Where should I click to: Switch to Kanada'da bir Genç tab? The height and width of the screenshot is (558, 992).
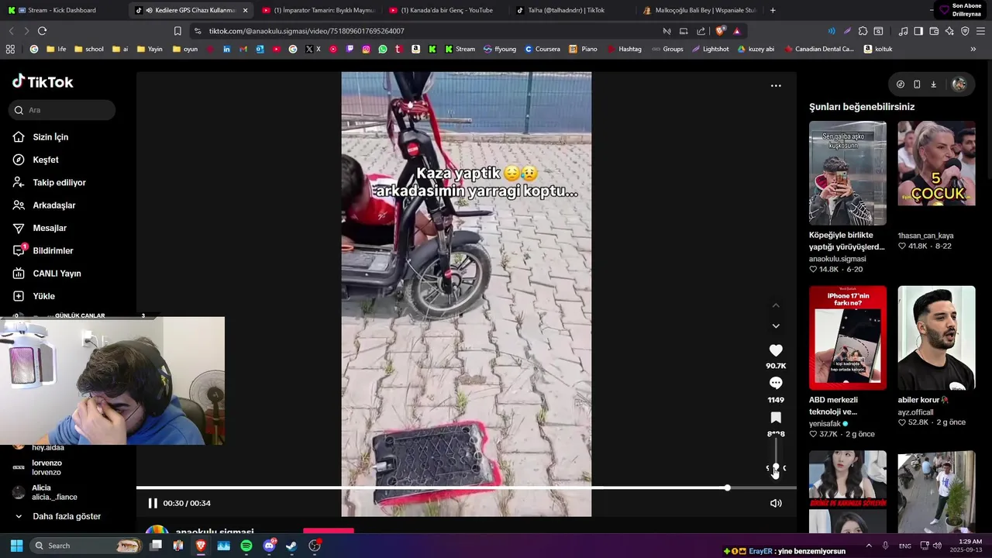tap(446, 10)
